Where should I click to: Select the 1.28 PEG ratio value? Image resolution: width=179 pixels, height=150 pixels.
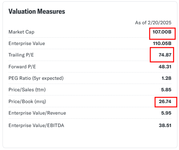tap(167, 78)
